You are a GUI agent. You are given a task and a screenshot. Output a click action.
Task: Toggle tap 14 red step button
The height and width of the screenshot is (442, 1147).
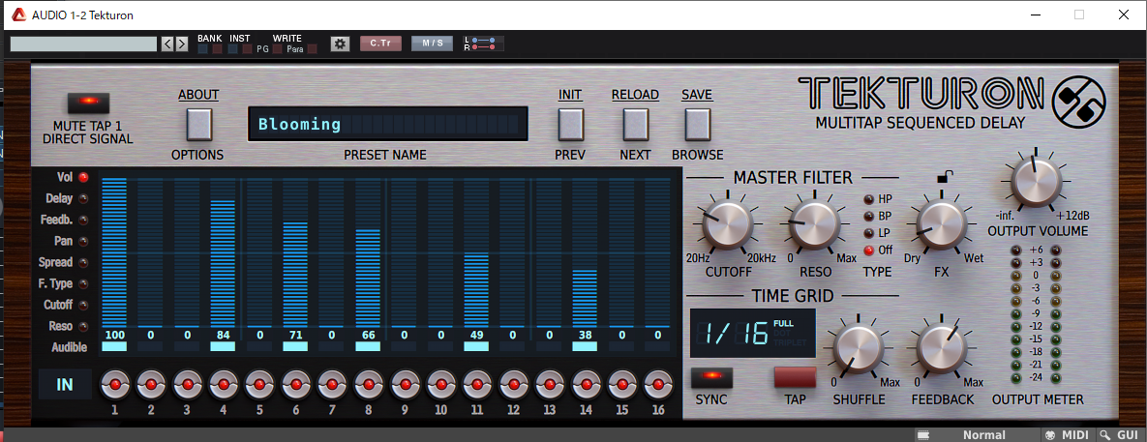(x=586, y=384)
